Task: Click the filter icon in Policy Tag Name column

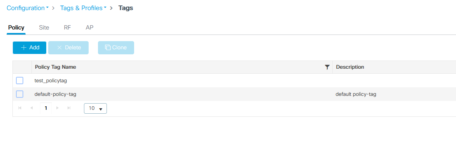Action: point(327,67)
